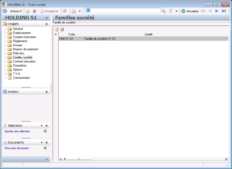Click horizontal scrollbar left arrow
232x169 pixels.
pyautogui.click(x=64, y=159)
